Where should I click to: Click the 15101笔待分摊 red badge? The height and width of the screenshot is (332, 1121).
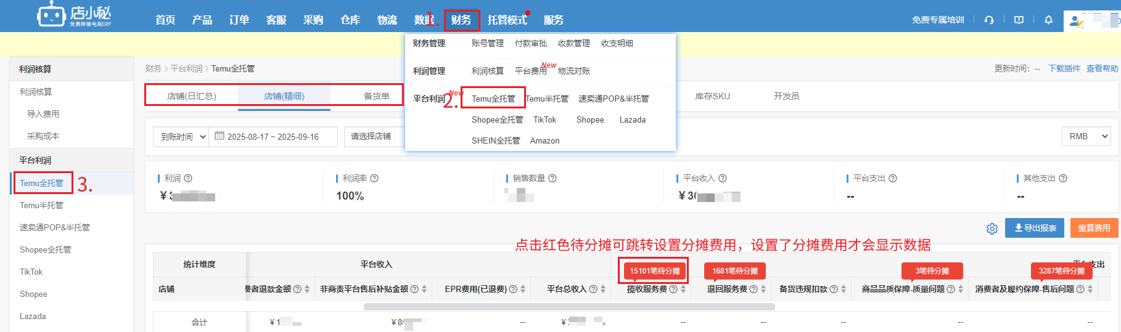click(x=655, y=270)
